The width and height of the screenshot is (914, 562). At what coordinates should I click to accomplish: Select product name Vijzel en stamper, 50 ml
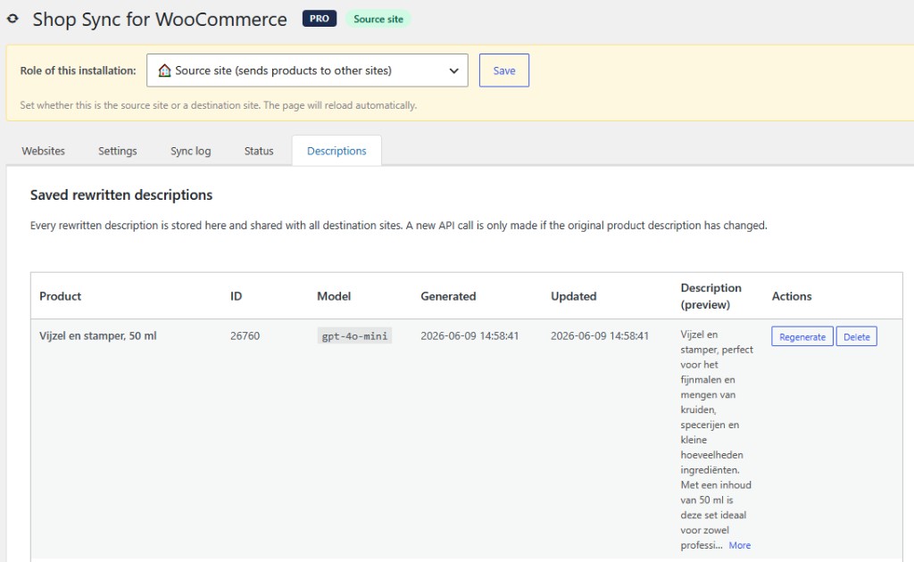click(x=98, y=335)
